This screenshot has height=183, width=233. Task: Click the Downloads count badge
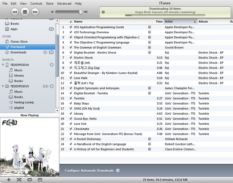tap(51, 52)
